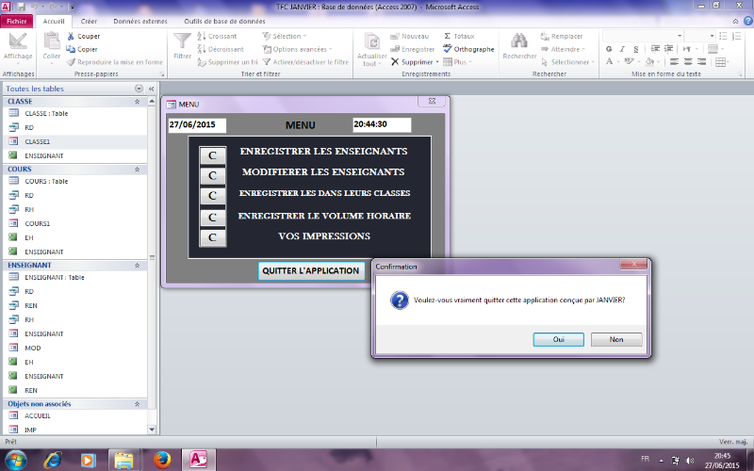Open Toutes les tables navigation dropdown
The width and height of the screenshot is (754, 471).
139,89
